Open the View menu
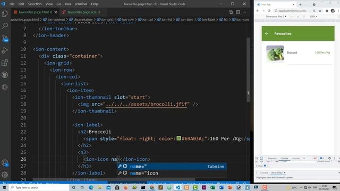The width and height of the screenshot is (340, 191). pyautogui.click(x=49, y=4)
